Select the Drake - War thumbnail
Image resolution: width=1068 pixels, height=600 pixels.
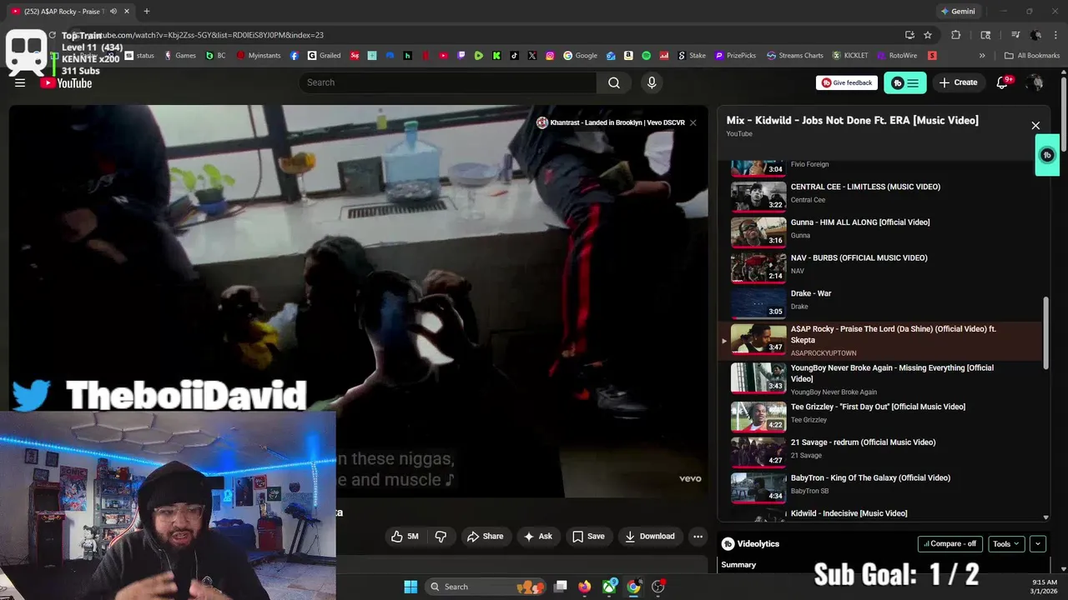pos(758,302)
